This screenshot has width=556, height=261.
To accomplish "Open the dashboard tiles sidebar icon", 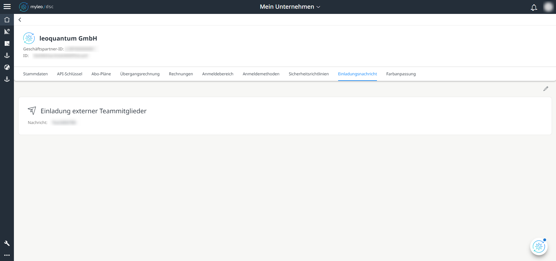I will [x=7, y=43].
